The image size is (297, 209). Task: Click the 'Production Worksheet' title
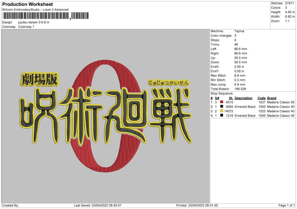pos(27,4)
